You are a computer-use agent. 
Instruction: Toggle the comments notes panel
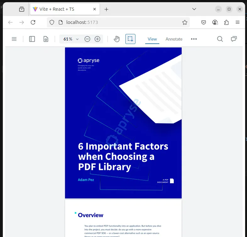pos(234,39)
